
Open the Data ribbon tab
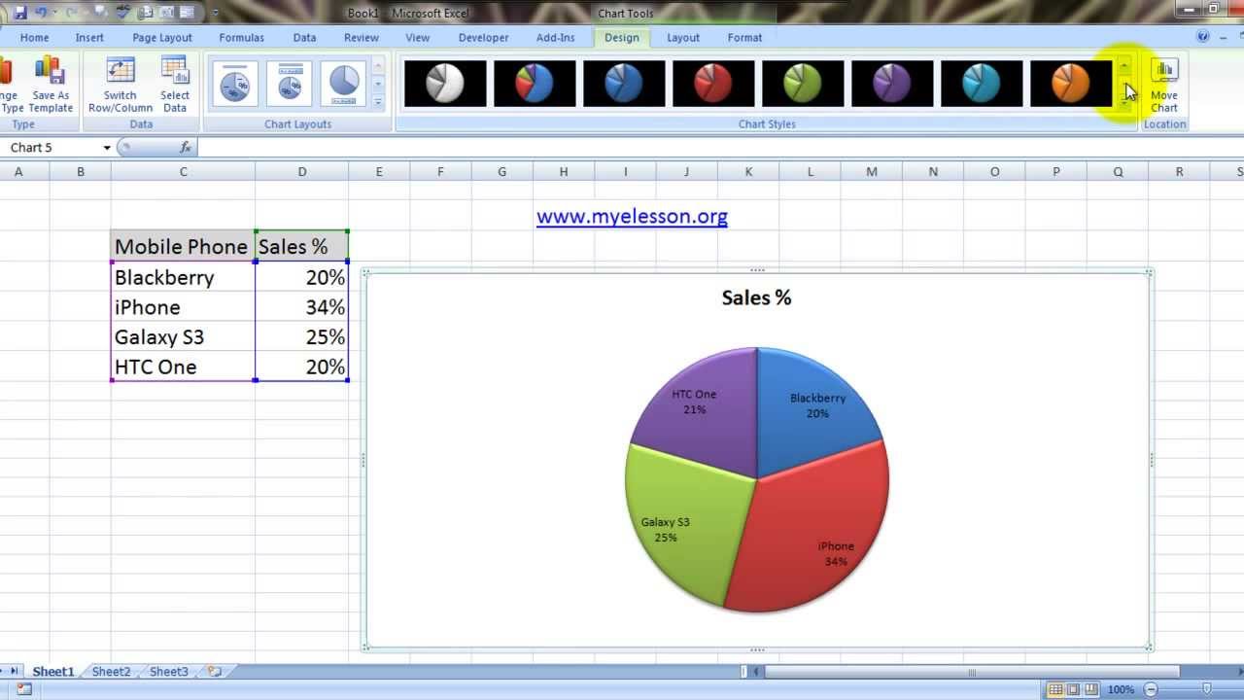tap(304, 38)
